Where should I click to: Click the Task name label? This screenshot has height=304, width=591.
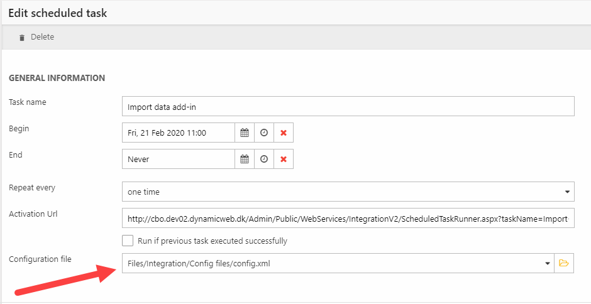coord(28,102)
